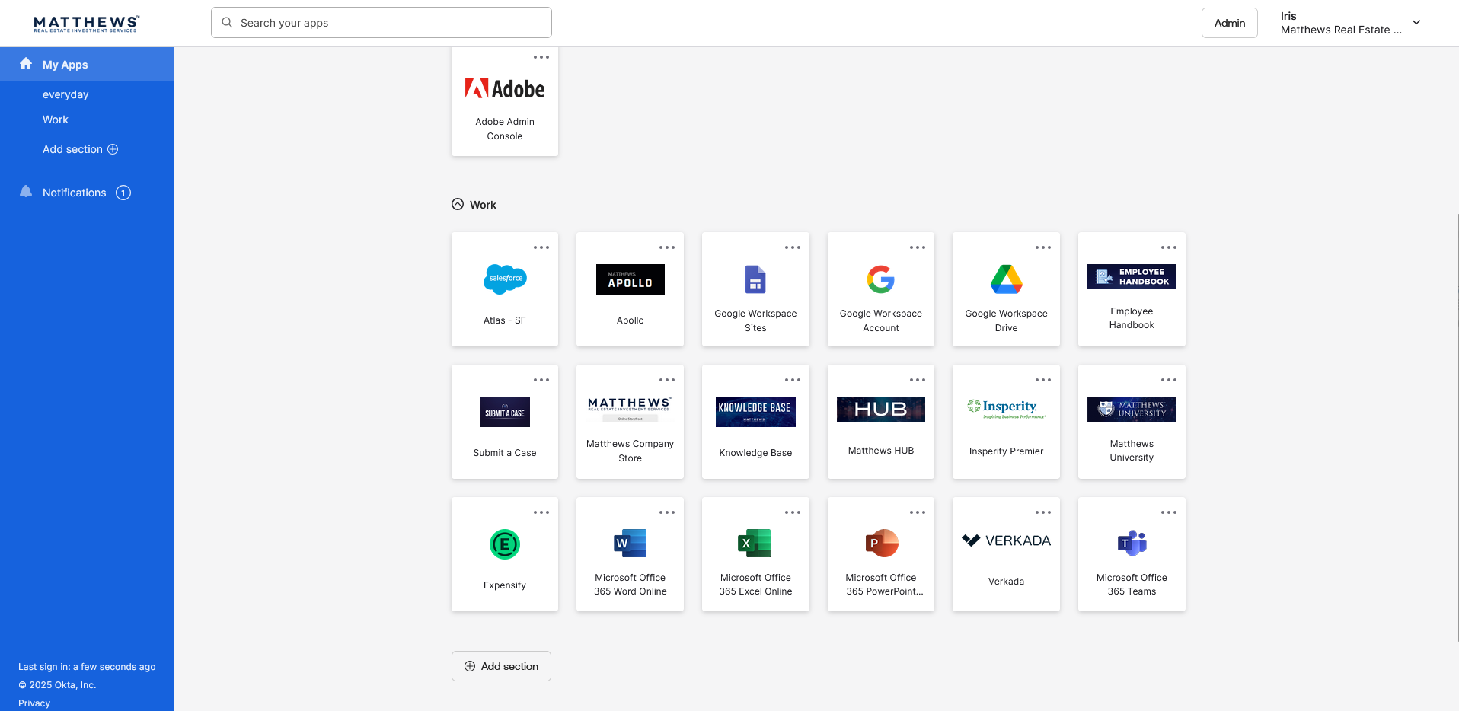
Task: Click Add section in the sidebar
Action: 80,149
